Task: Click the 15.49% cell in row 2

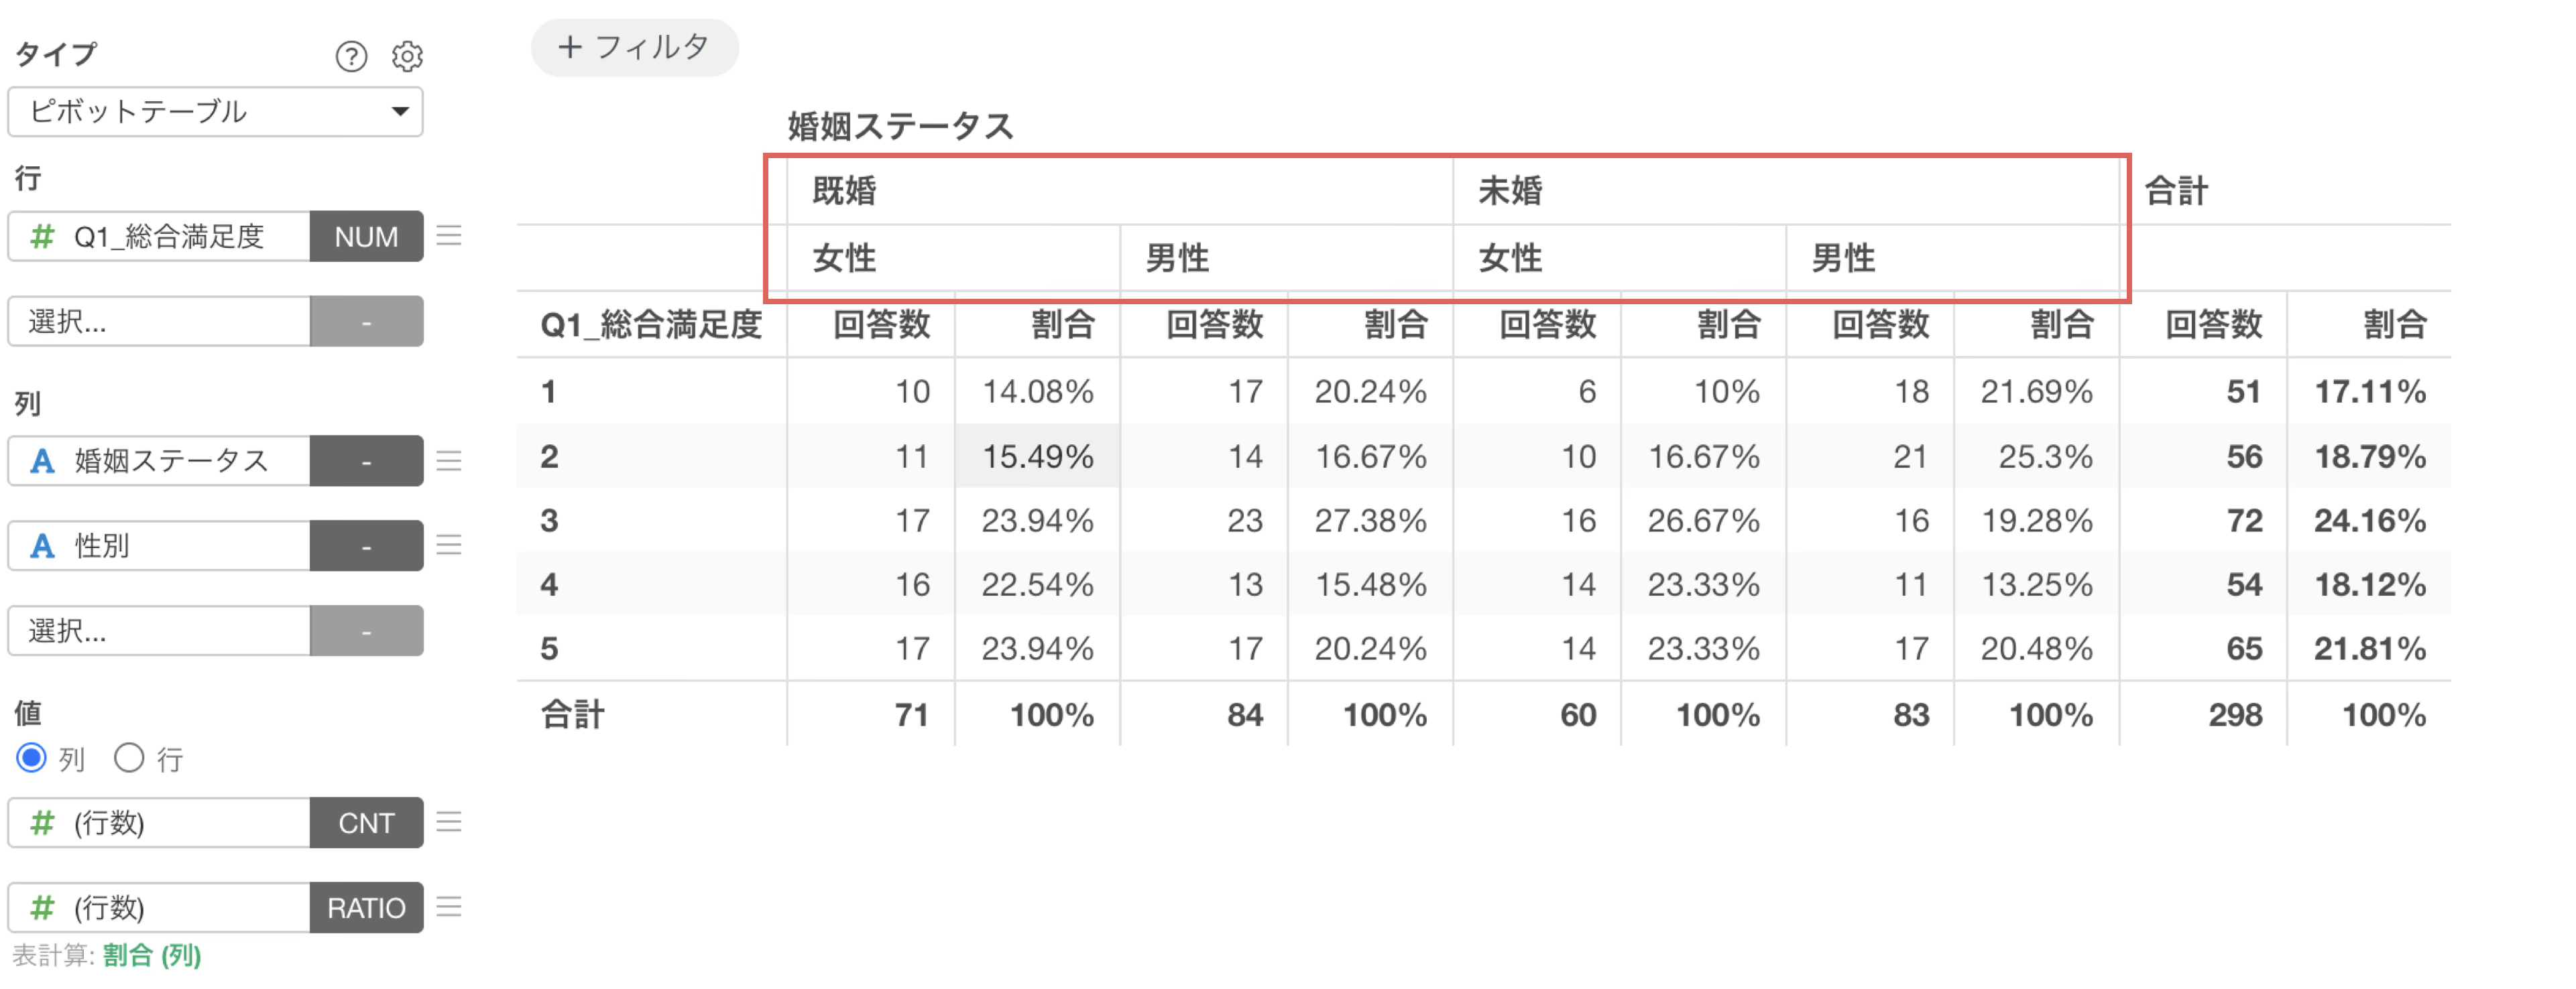Action: [x=1037, y=456]
